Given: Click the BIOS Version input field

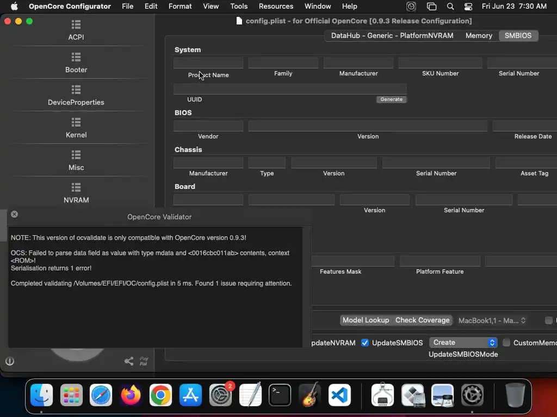Looking at the screenshot, I should (368, 126).
